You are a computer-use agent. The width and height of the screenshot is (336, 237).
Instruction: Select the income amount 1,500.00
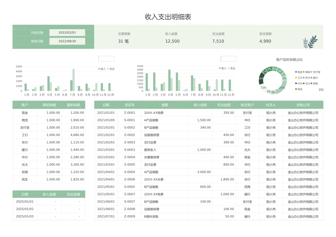pos(200,120)
